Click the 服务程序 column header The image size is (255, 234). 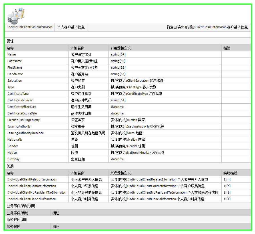[x=28, y=227]
